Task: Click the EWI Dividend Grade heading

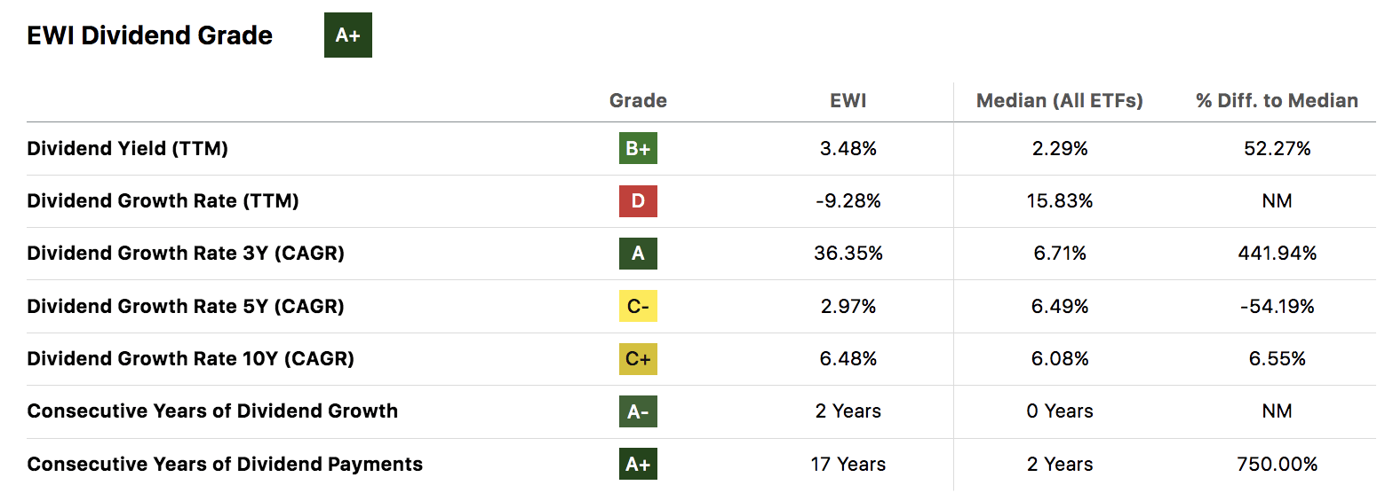Action: pyautogui.click(x=150, y=35)
